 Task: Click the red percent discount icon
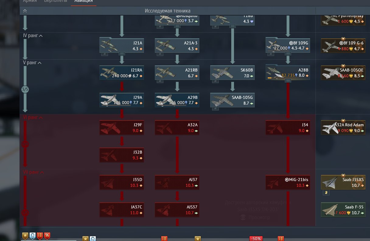[47, 236]
